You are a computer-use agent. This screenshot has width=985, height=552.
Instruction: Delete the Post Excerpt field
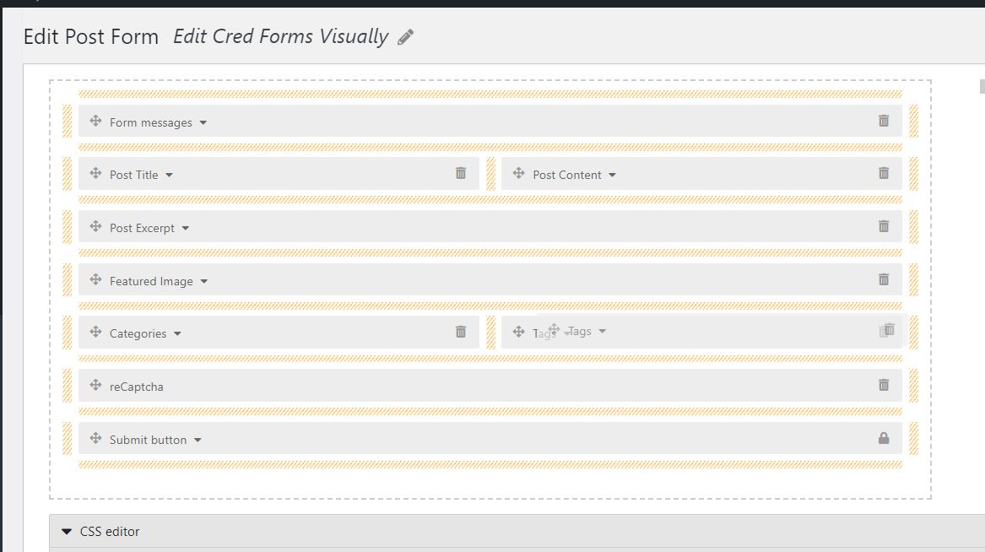click(x=884, y=226)
